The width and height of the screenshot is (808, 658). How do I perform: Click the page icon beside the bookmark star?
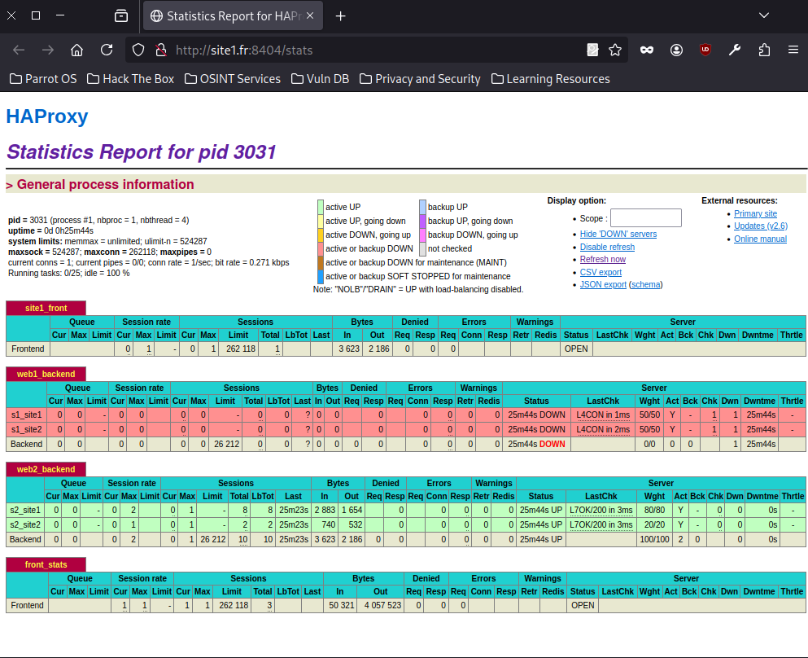(592, 50)
